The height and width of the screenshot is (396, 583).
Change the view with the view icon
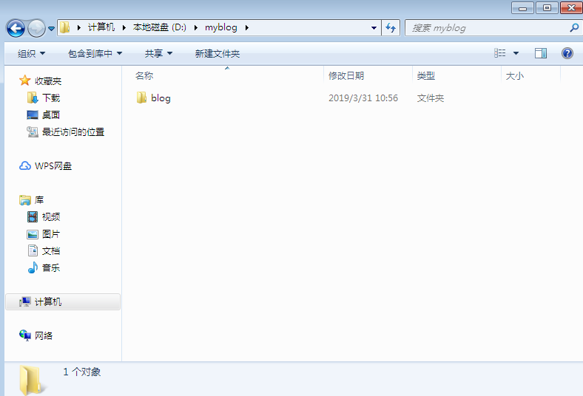499,53
